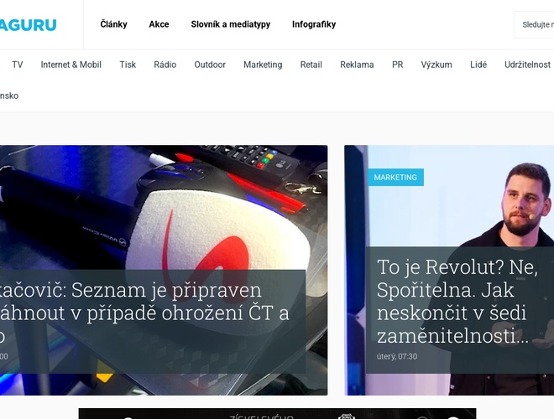554x419 pixels.
Task: Open the Výzkum category
Action: pos(436,65)
